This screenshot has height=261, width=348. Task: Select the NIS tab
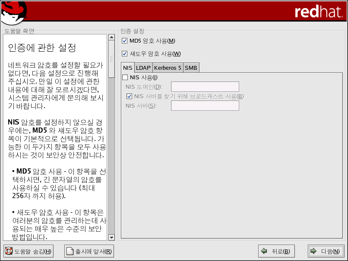click(127, 68)
